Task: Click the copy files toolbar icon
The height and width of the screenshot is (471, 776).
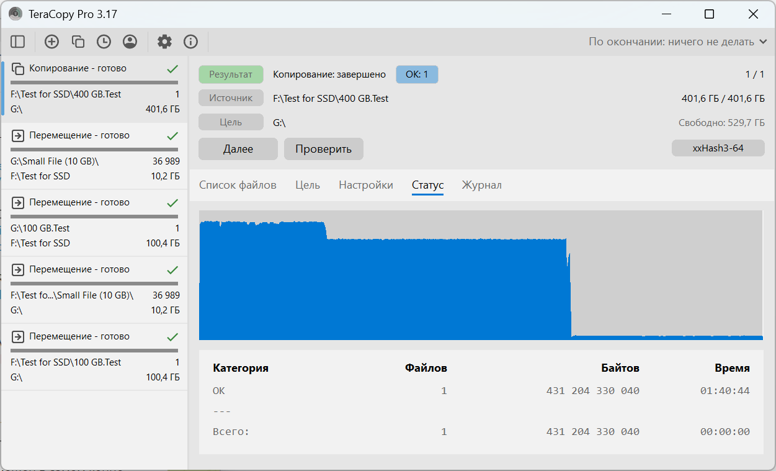Action: pos(78,42)
